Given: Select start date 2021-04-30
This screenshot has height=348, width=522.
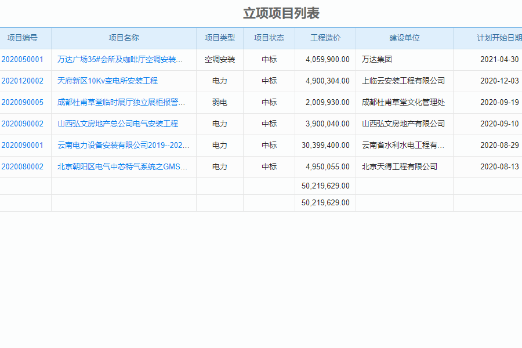Looking at the screenshot, I should pyautogui.click(x=499, y=60).
